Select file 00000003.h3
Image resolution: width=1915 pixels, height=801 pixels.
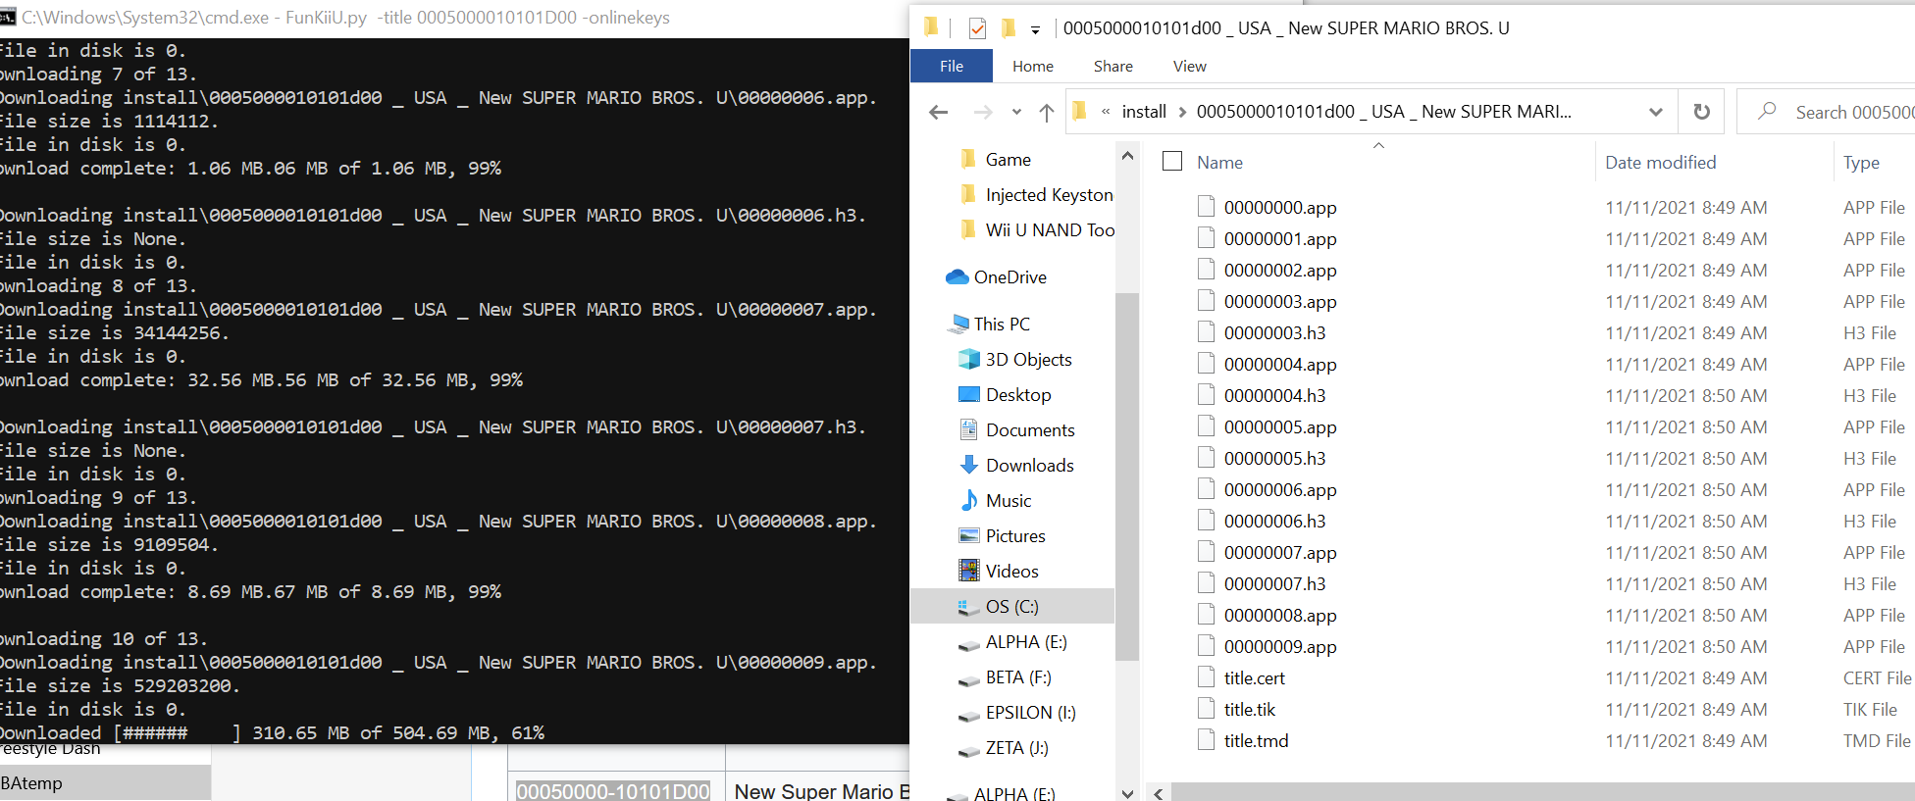(1274, 333)
